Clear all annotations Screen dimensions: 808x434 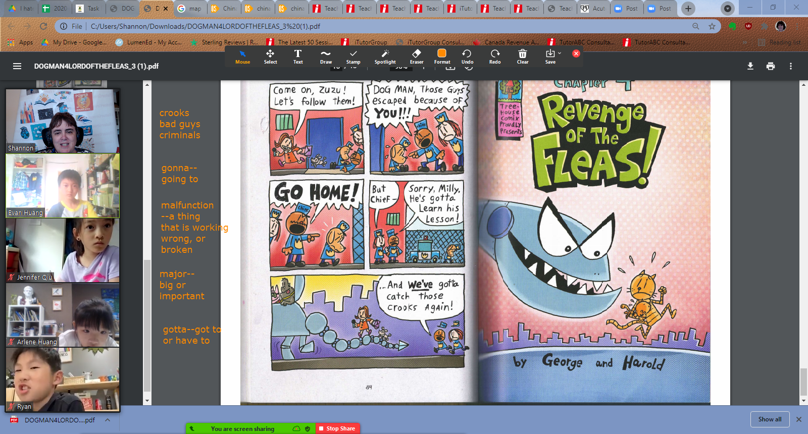(523, 57)
